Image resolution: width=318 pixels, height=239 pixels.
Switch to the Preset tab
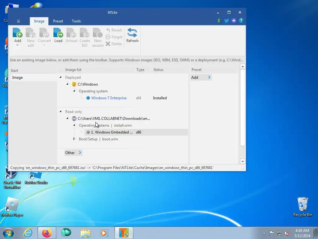tap(58, 21)
